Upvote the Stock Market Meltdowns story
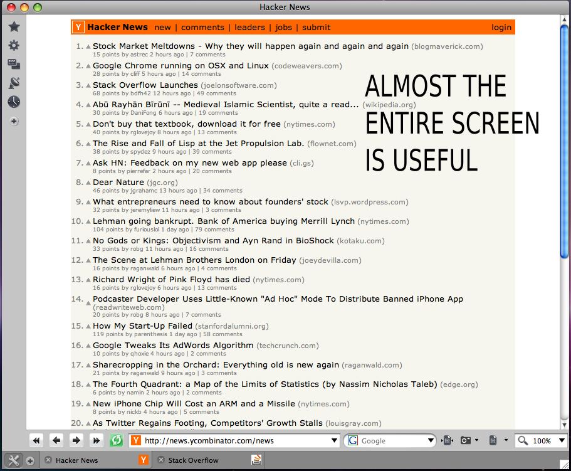Viewport: 571px width, 471px height. (x=88, y=46)
